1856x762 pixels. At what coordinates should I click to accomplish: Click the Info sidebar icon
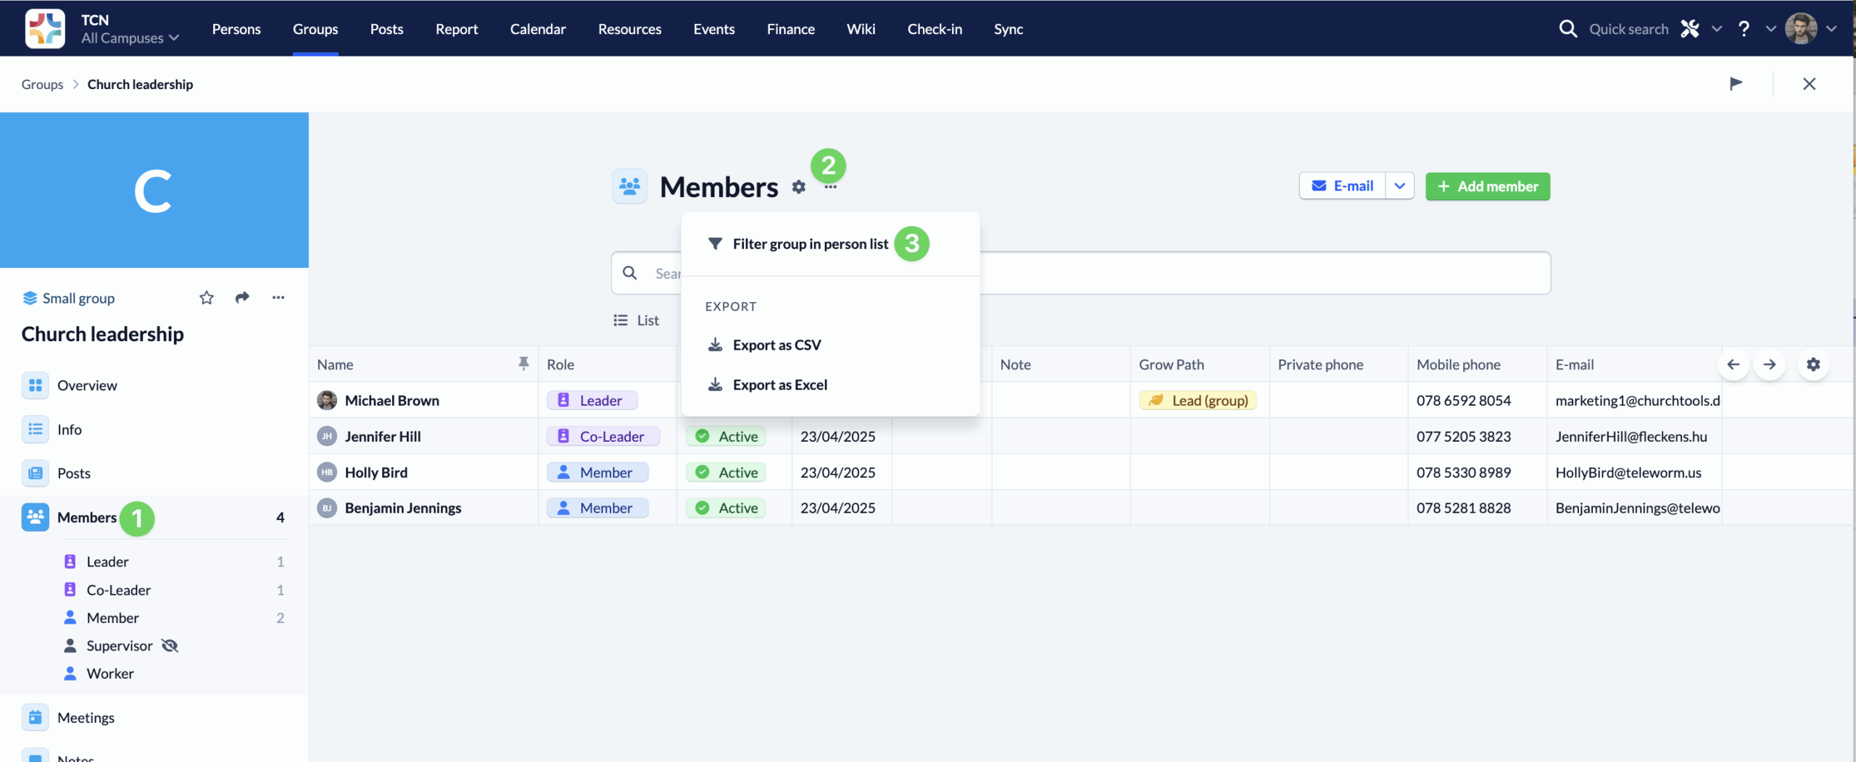[x=35, y=430]
